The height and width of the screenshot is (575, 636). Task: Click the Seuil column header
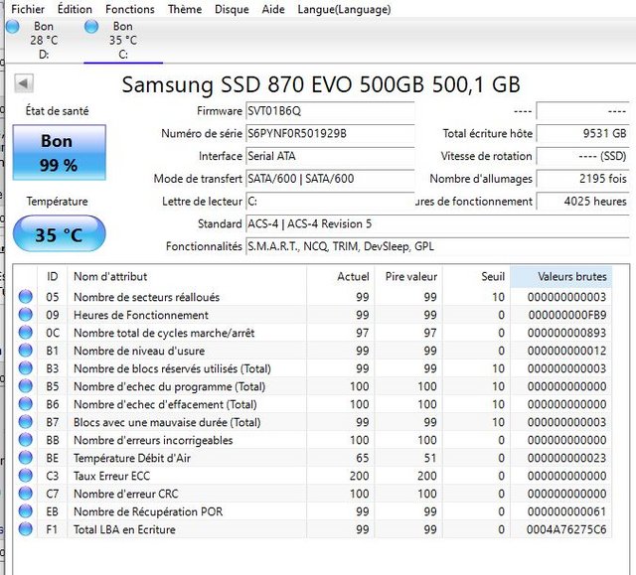click(x=476, y=277)
